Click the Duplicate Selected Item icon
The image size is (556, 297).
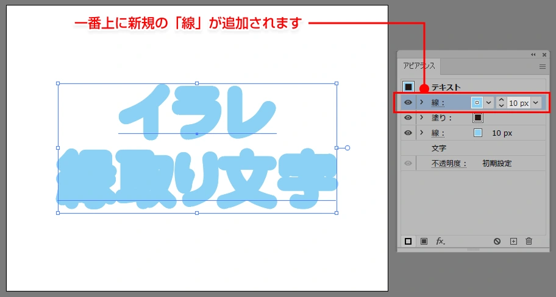[x=513, y=241]
